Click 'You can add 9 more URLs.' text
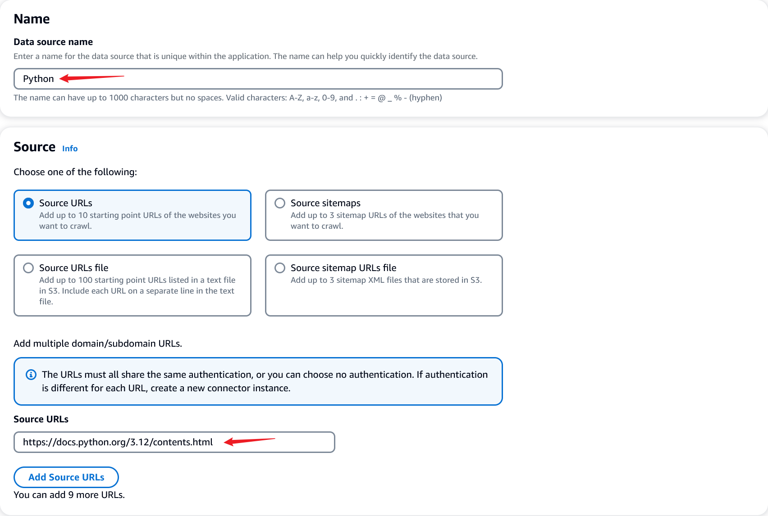The height and width of the screenshot is (516, 768). tap(69, 495)
